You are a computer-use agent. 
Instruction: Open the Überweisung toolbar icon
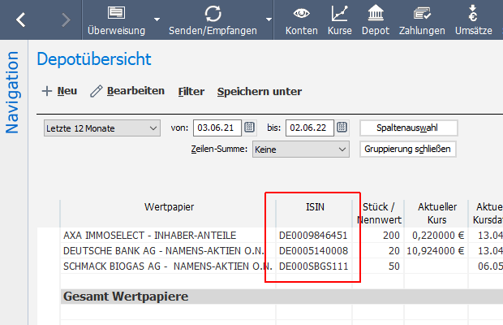[117, 13]
